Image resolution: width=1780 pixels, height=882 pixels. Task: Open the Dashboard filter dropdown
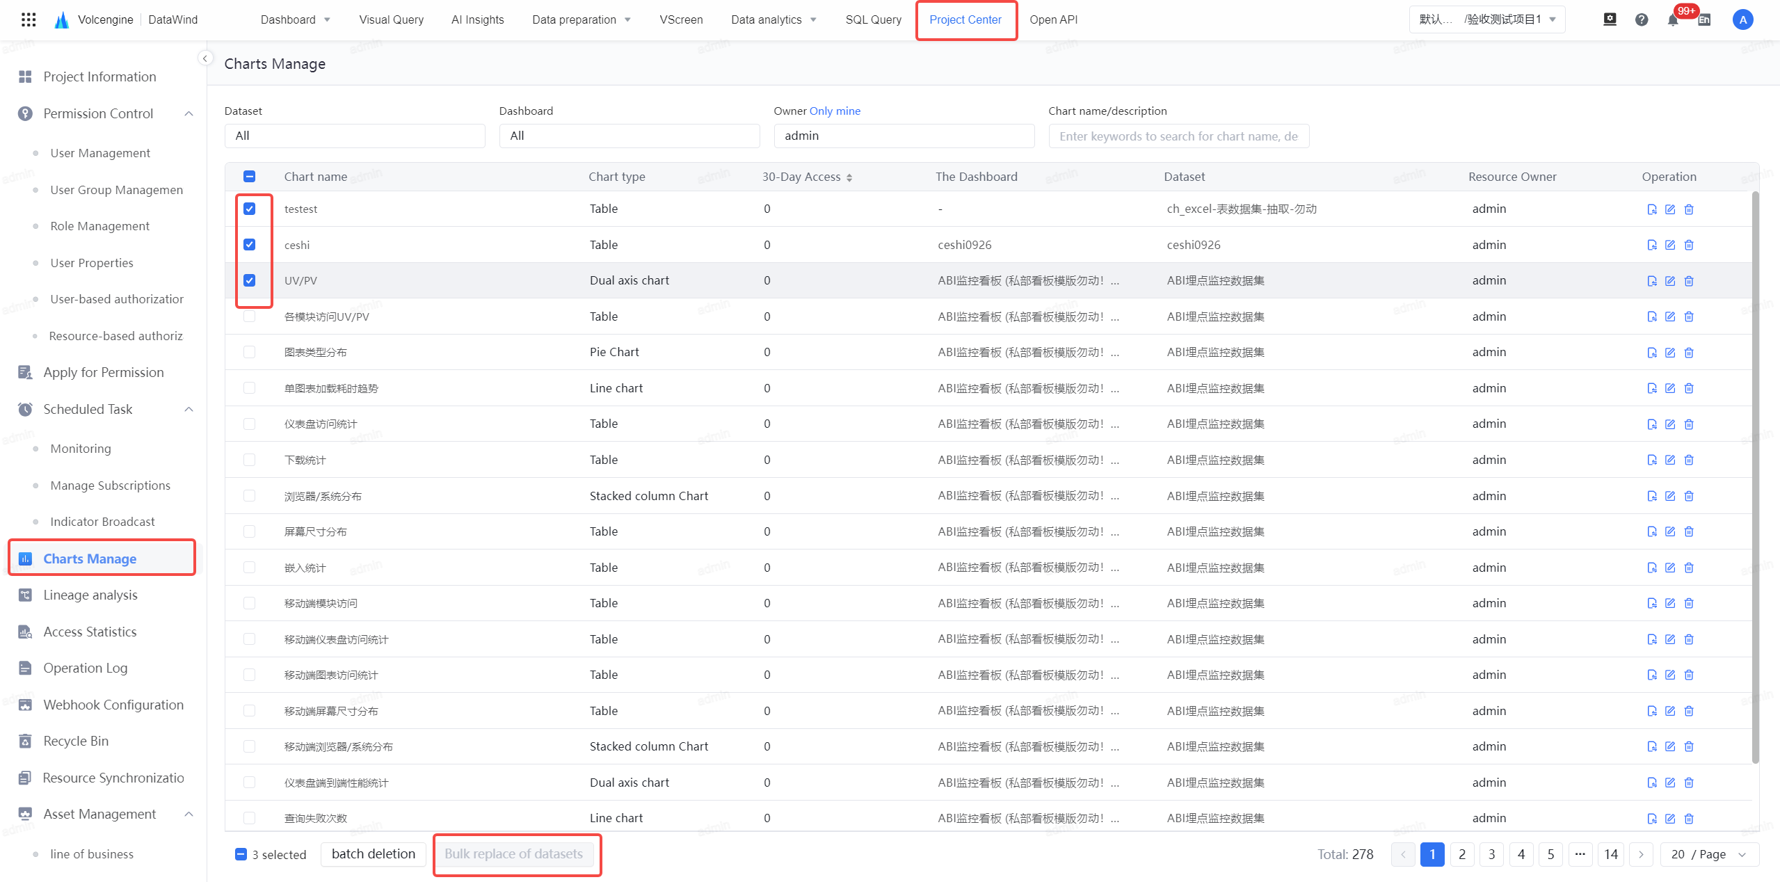click(x=630, y=136)
